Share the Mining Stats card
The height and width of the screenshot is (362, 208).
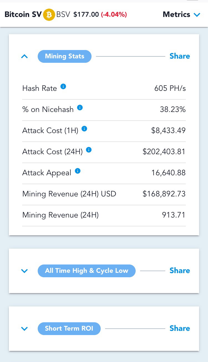[180, 56]
